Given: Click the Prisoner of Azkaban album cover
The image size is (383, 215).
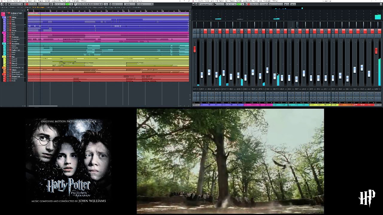Looking at the screenshot, I should click(x=69, y=161).
